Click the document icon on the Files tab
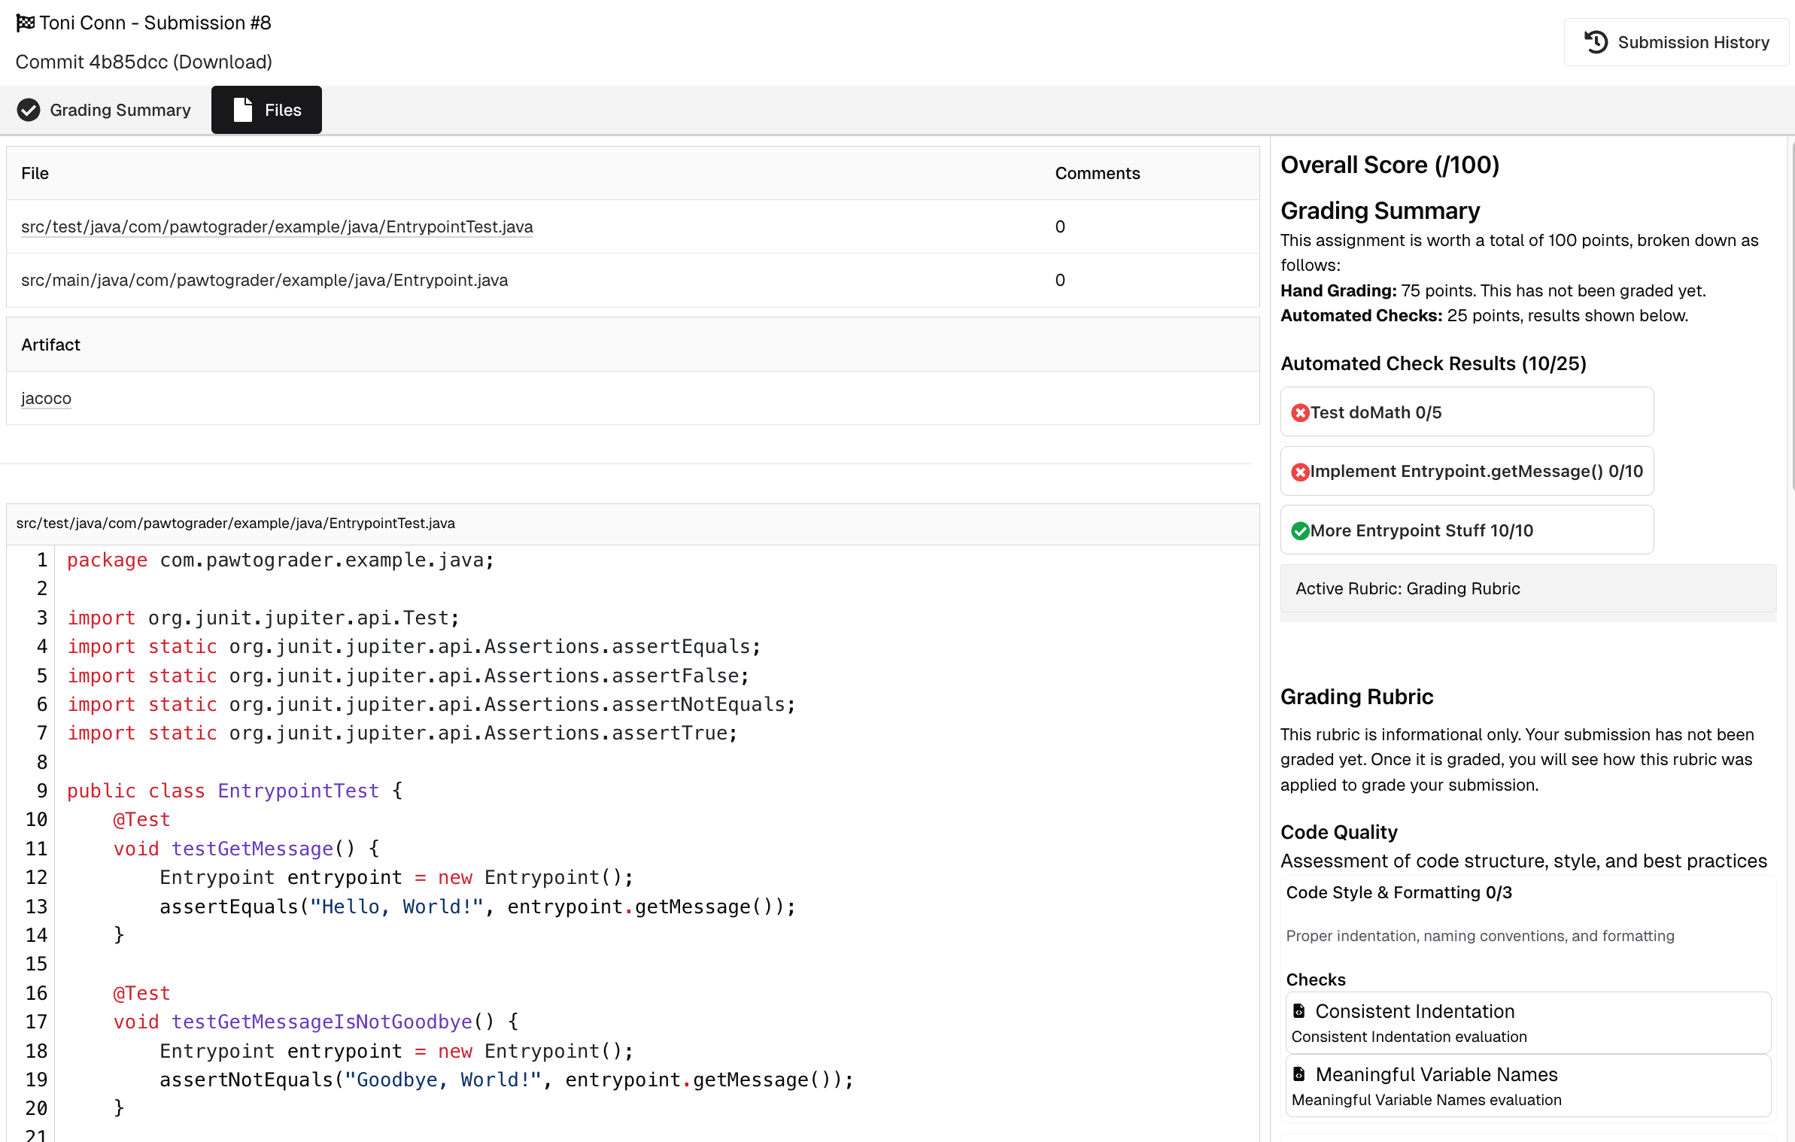This screenshot has height=1142, width=1795. coord(241,109)
